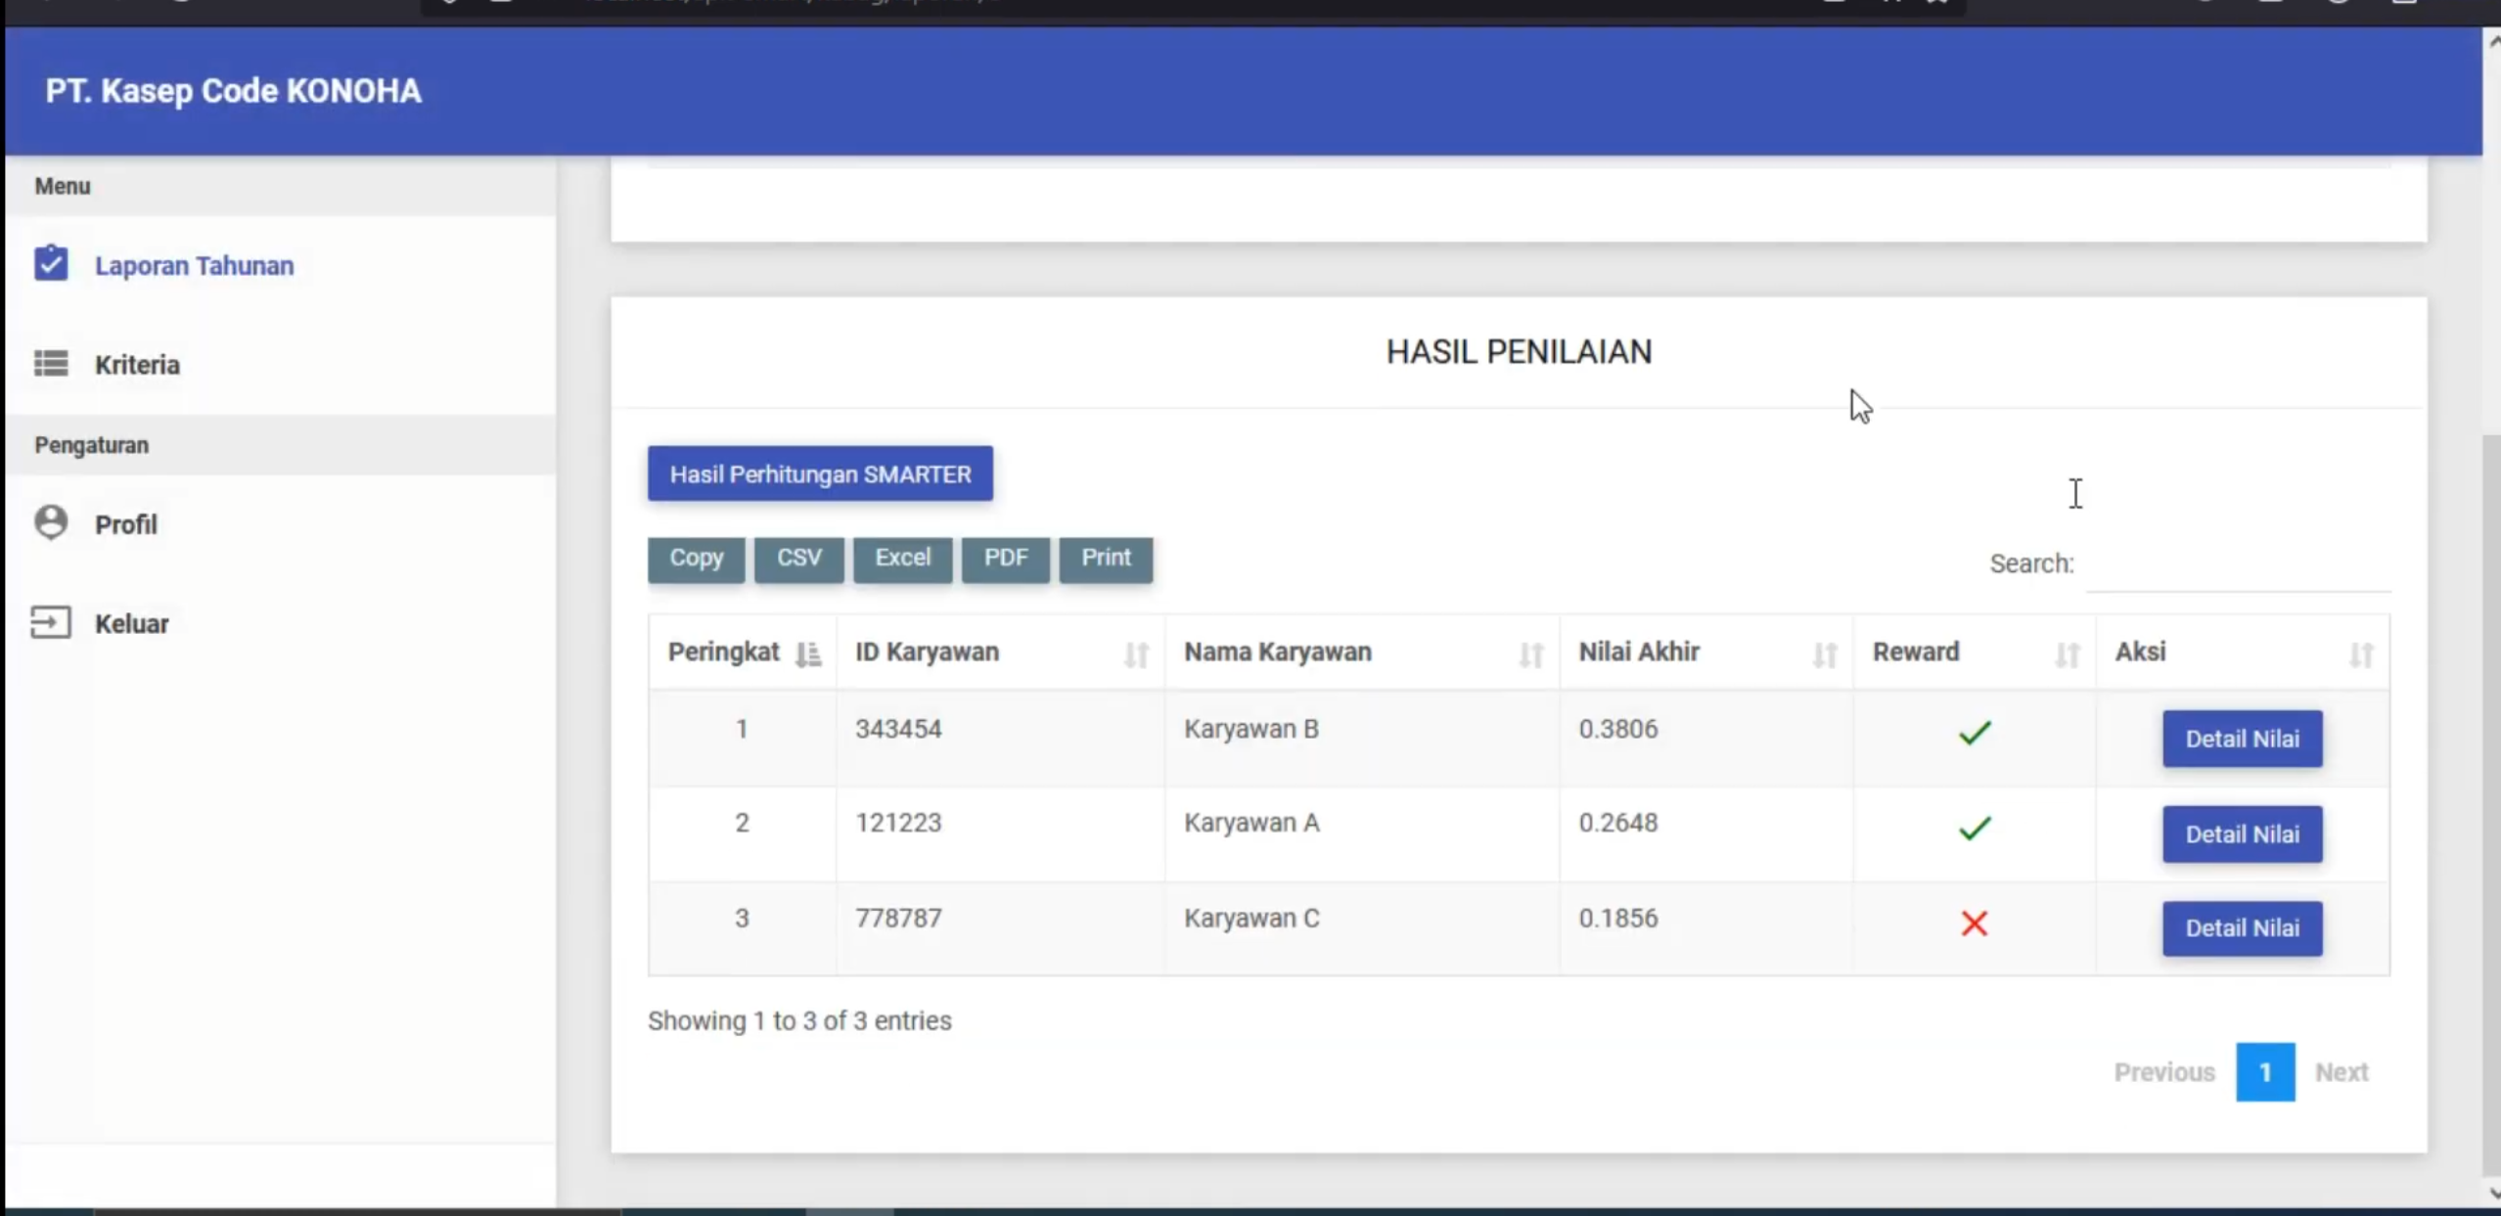Select page 1 in pagination

pyautogui.click(x=2265, y=1072)
